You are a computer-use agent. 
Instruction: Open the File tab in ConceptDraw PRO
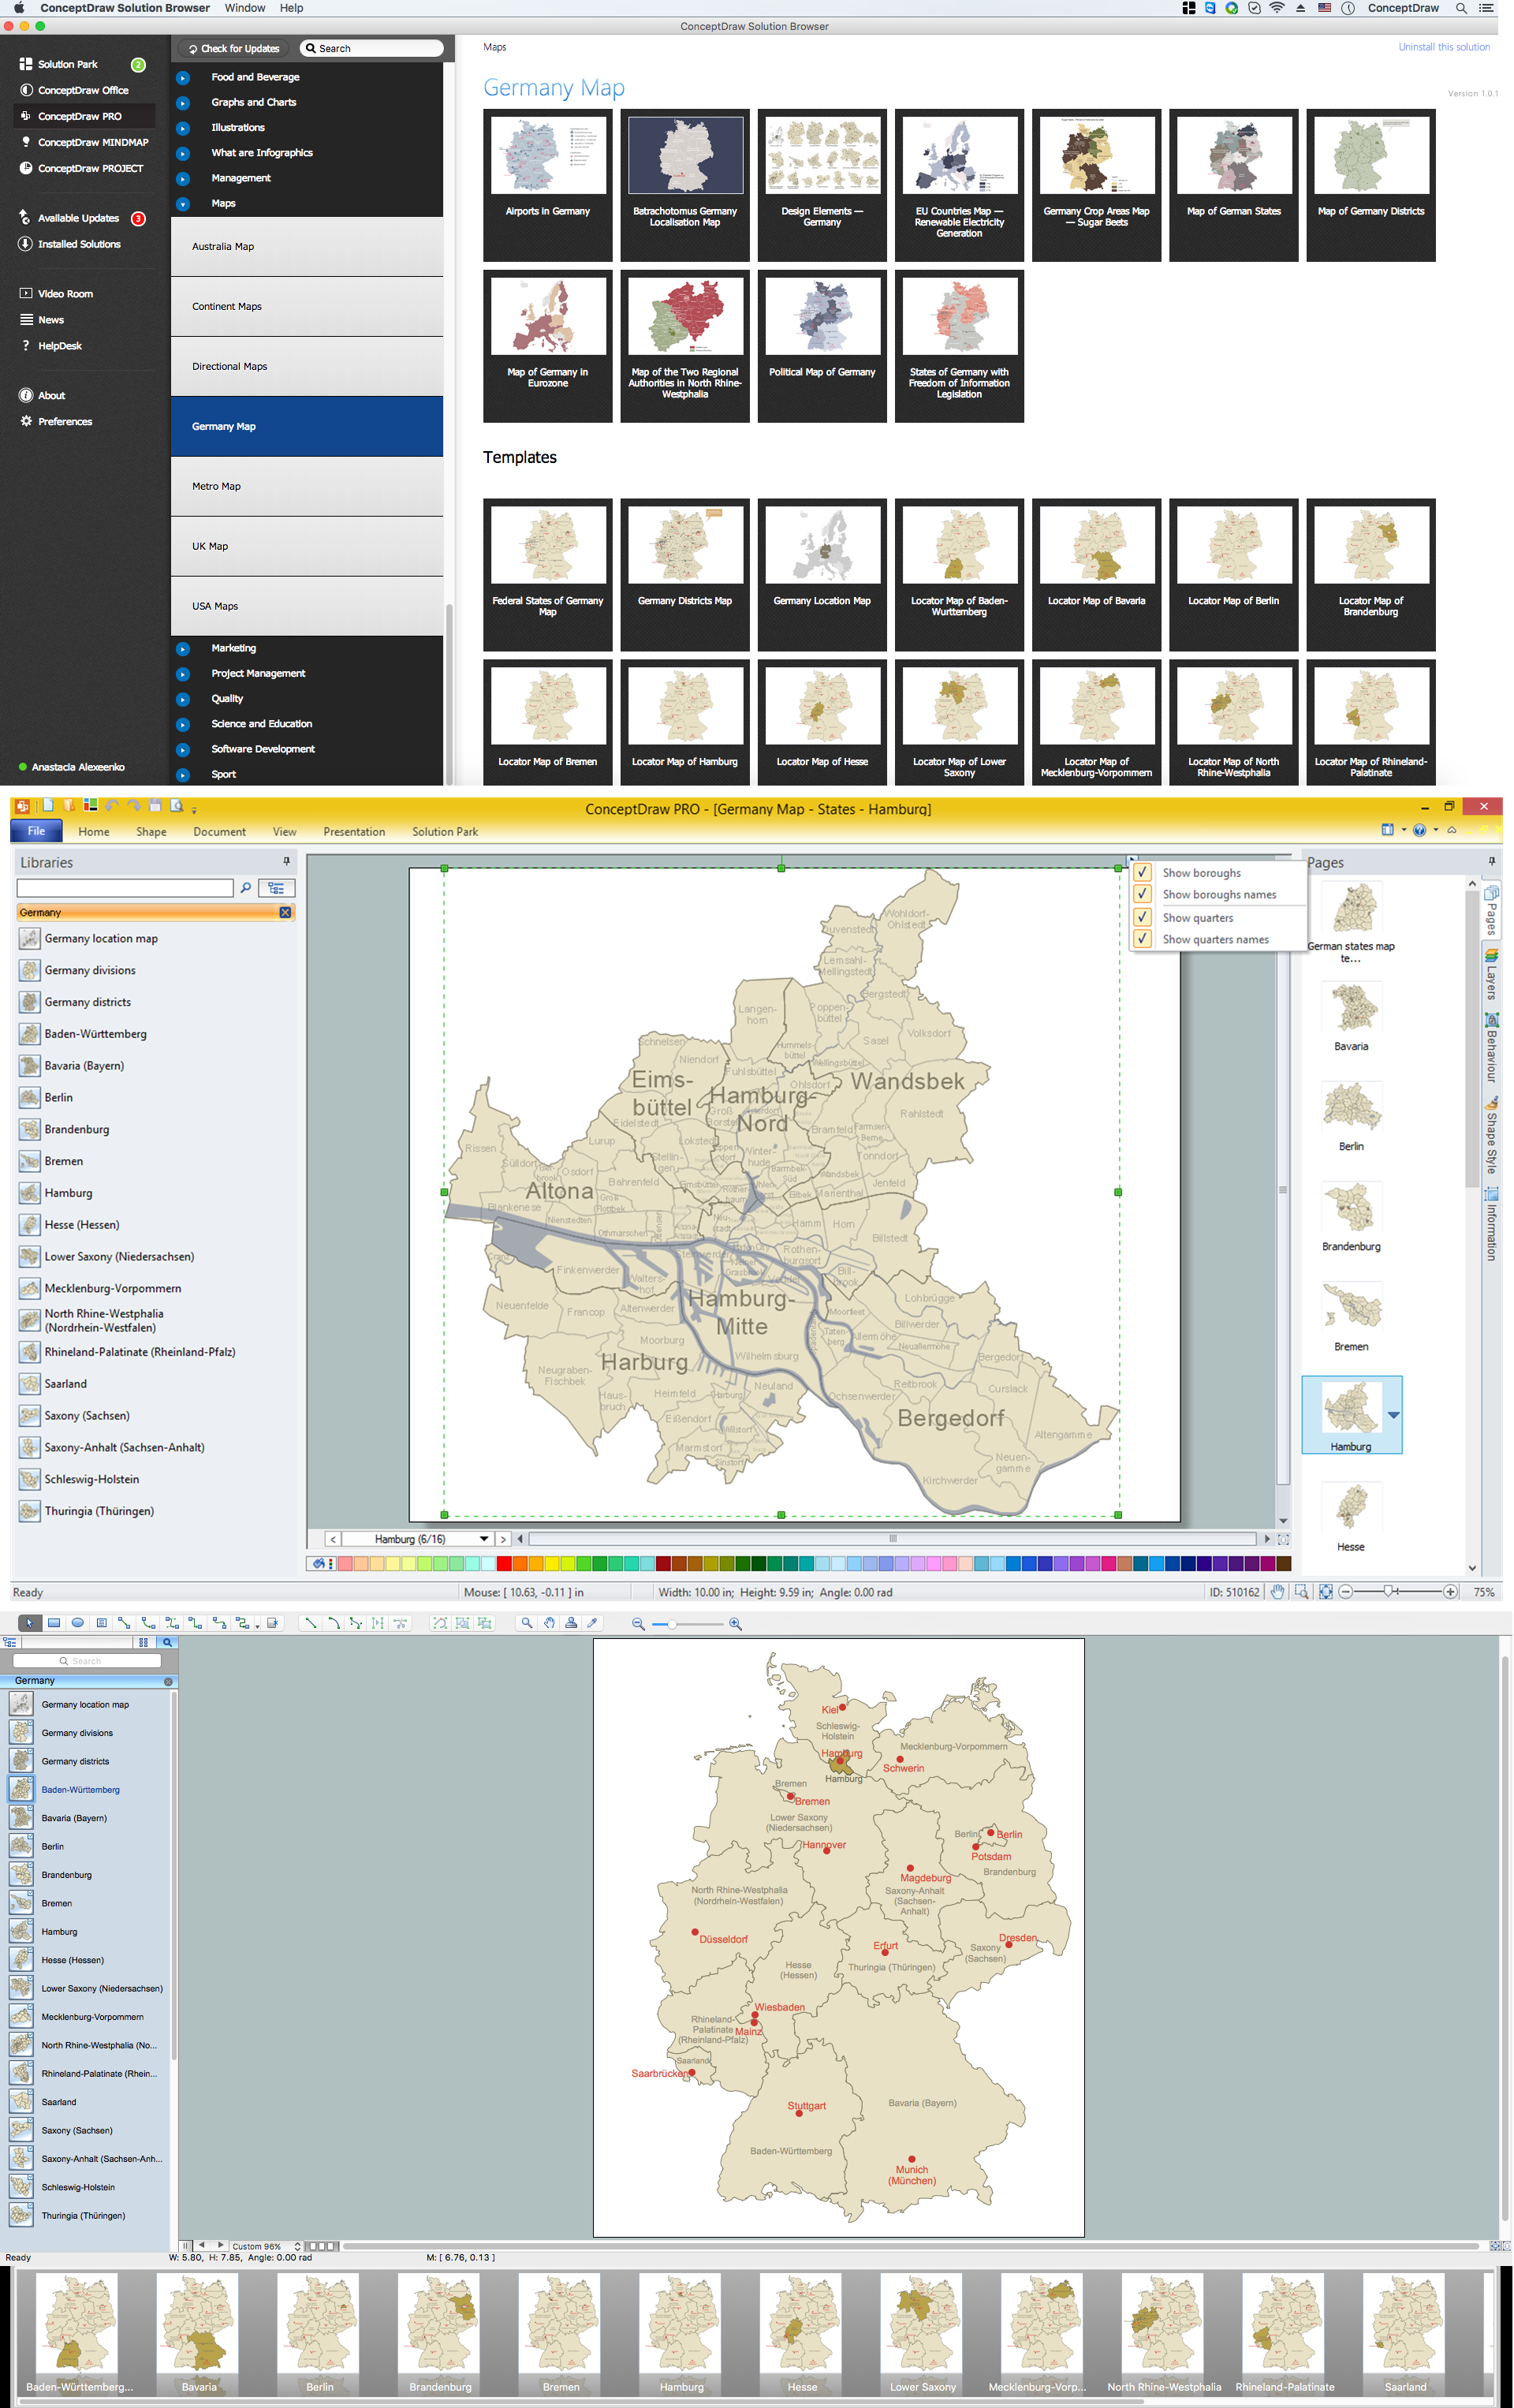36,831
